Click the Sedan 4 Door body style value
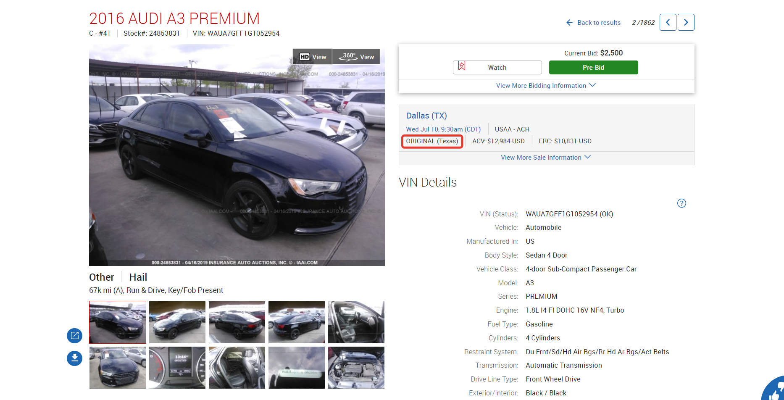This screenshot has width=784, height=400. click(546, 255)
